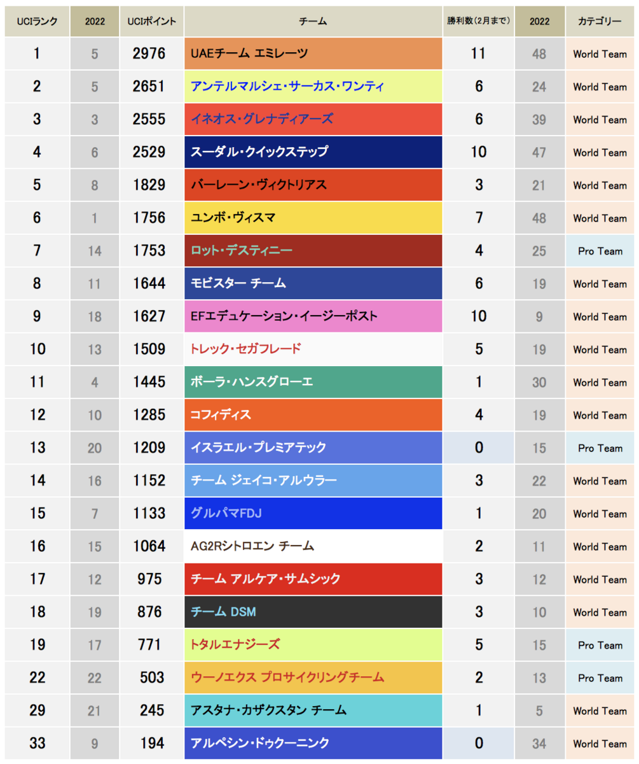This screenshot has height=764, width=639.
Task: Click Pro Team category in ロット・デスティニー row
Action: point(600,251)
